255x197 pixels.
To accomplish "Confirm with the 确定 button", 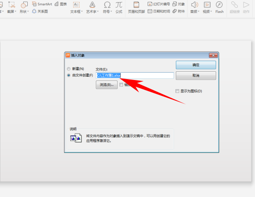I will pos(196,65).
